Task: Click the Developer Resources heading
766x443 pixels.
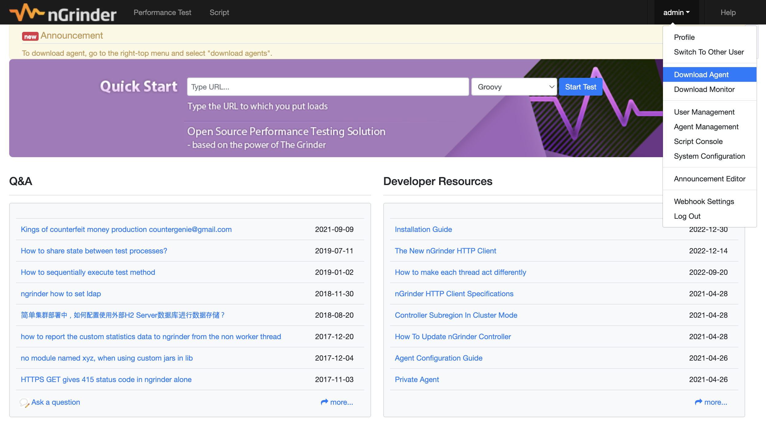Action: click(x=438, y=181)
